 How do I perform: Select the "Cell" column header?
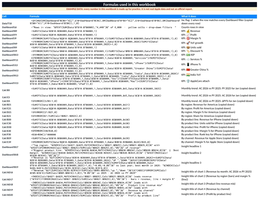tap(4, 16)
